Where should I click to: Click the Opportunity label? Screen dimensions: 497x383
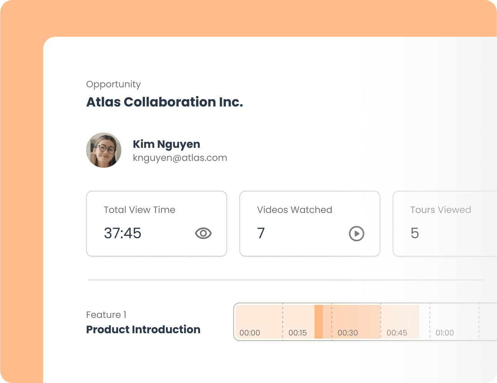(x=113, y=84)
